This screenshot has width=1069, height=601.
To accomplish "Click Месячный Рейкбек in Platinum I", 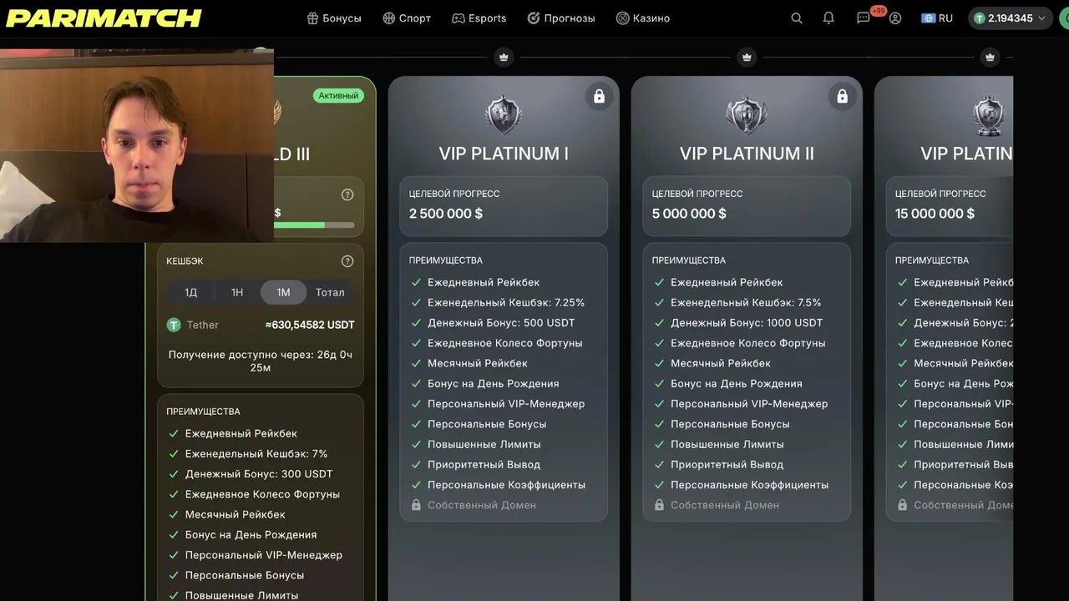I will (x=478, y=363).
